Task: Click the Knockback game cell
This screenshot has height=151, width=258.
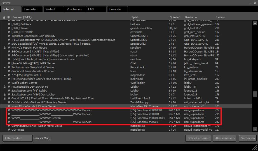Action: [137, 67]
